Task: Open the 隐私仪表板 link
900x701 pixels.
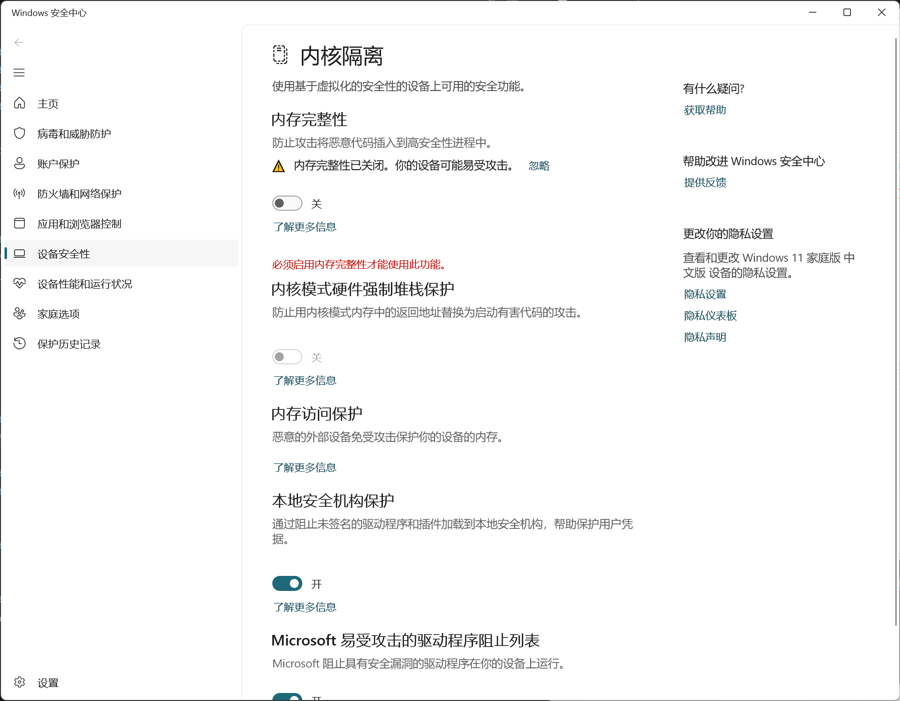Action: (x=710, y=316)
